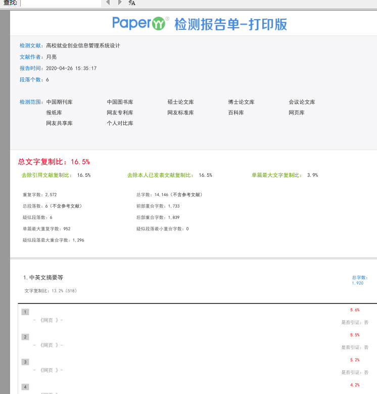Screen dimensions: 377x394
Task: Click 《网页》 source of entry 1
Action: pyautogui.click(x=49, y=320)
